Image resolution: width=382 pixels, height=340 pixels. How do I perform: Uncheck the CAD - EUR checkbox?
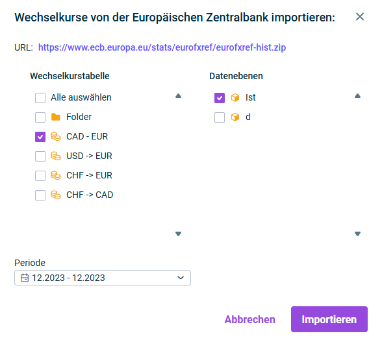(40, 137)
